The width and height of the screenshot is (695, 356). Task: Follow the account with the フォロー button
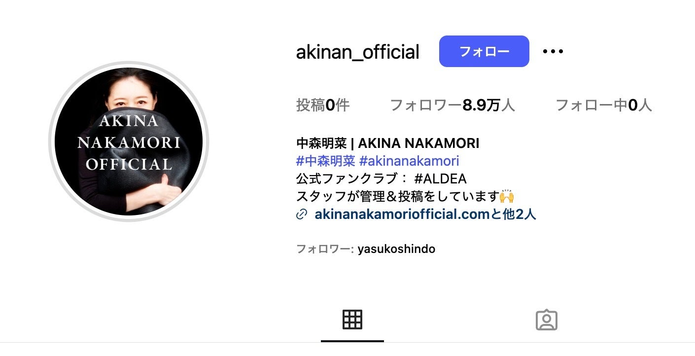click(x=484, y=51)
